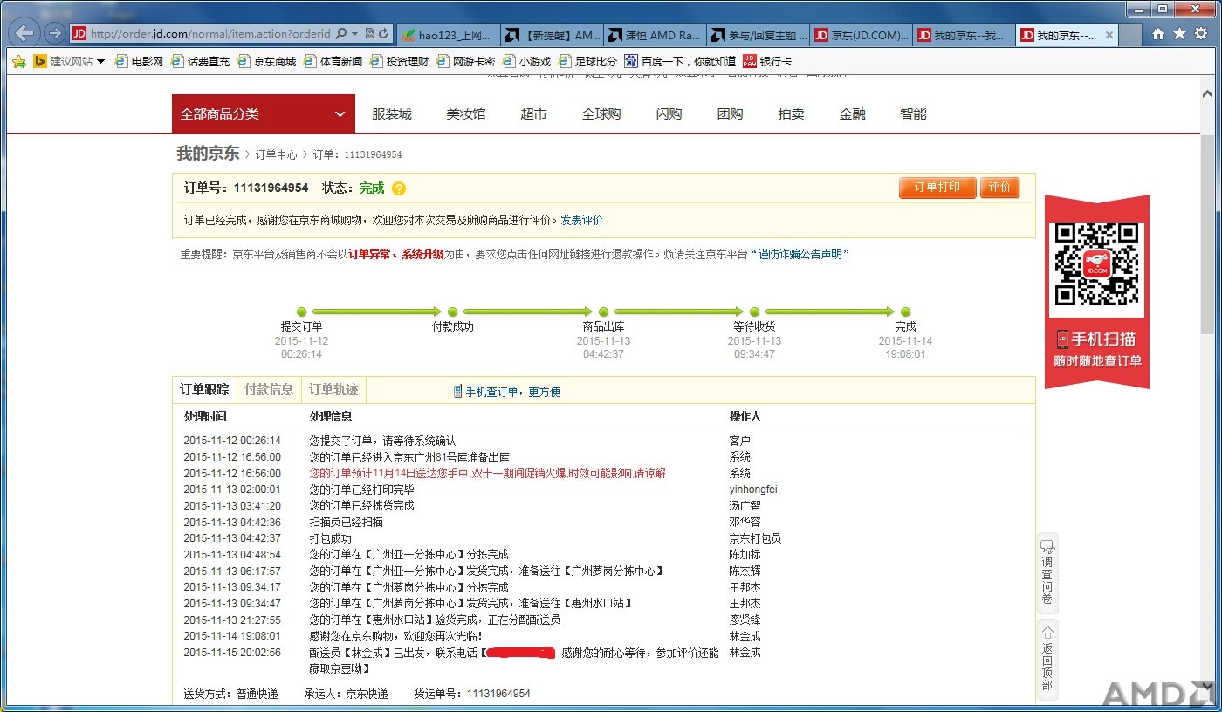Viewport: 1222px width, 712px height.
Task: Select the 付款信息 tab
Action: tap(269, 390)
